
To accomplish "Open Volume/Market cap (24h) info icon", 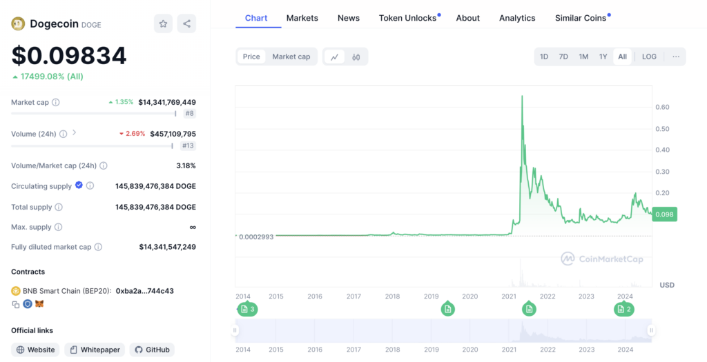I will coord(104,165).
